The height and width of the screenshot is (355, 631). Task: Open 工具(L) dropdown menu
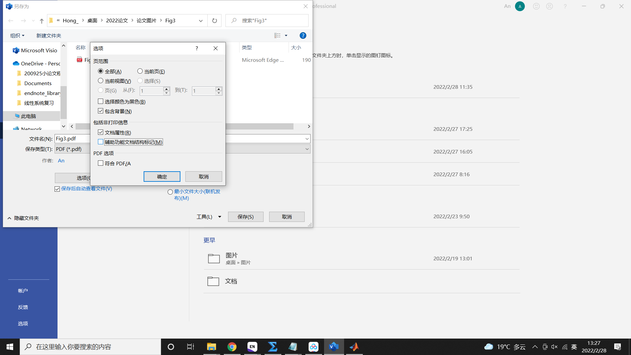click(209, 217)
